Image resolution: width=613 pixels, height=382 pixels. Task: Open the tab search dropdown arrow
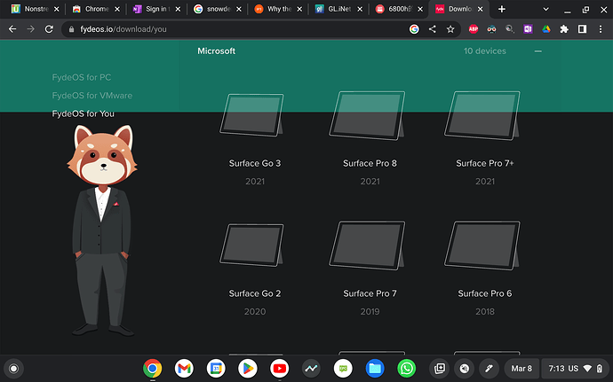point(545,9)
